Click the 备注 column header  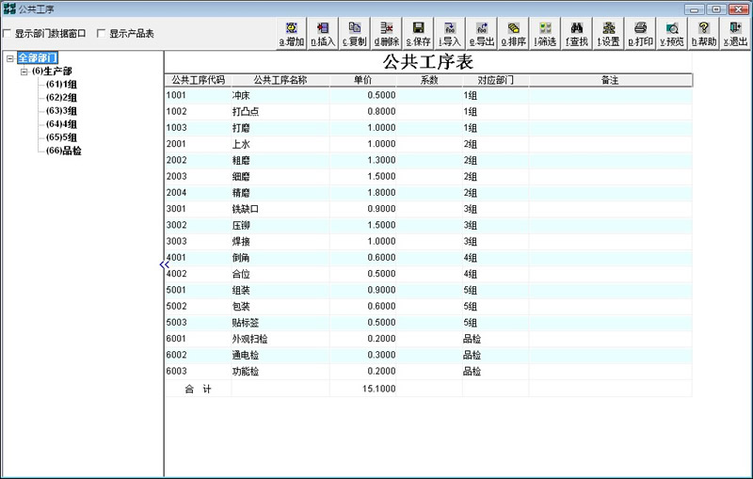click(610, 80)
